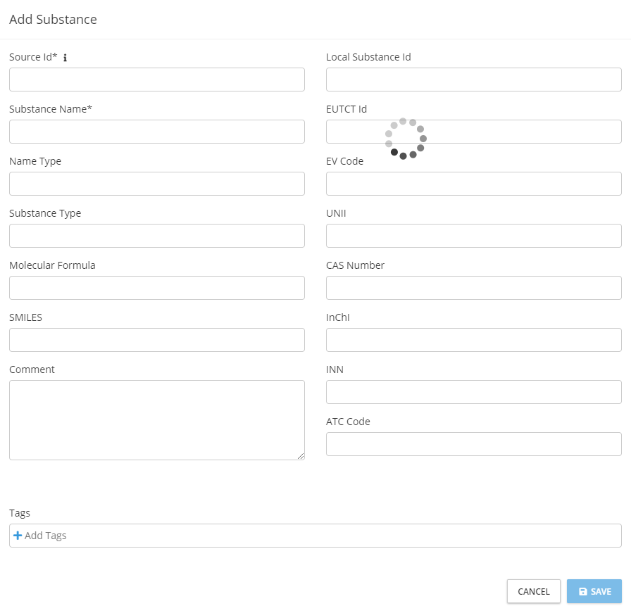This screenshot has width=631, height=613.
Task: Click the SMILES text field
Action: [156, 340]
